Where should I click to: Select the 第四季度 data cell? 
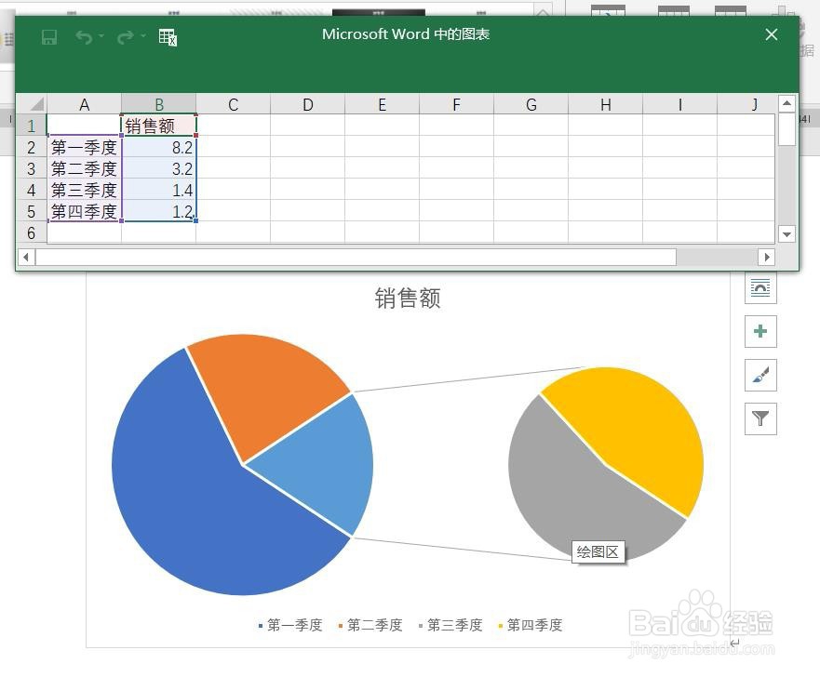[84, 211]
